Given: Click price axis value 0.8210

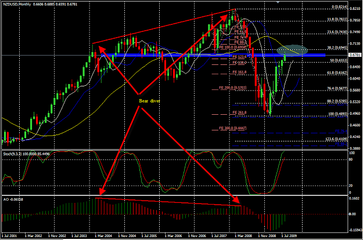Looking at the screenshot, I should [x=355, y=9].
